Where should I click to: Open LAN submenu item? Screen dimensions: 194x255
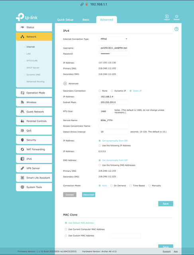28,54
